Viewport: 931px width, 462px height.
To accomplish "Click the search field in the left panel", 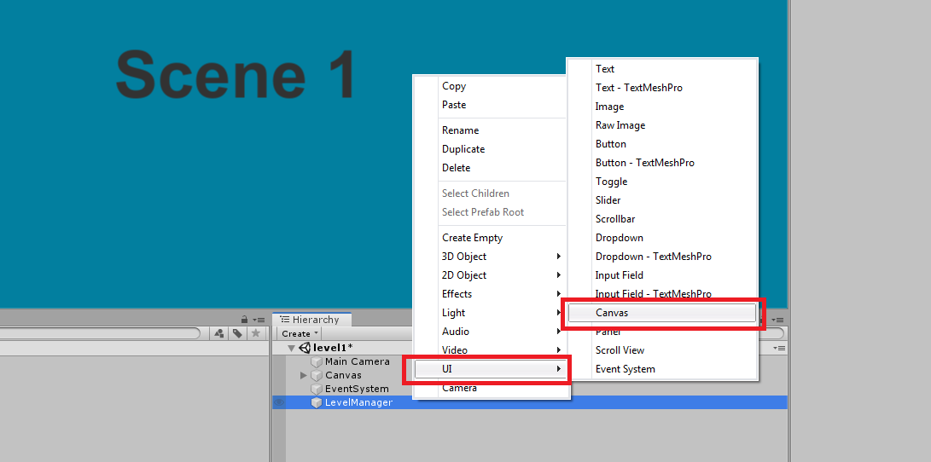I will coord(98,333).
